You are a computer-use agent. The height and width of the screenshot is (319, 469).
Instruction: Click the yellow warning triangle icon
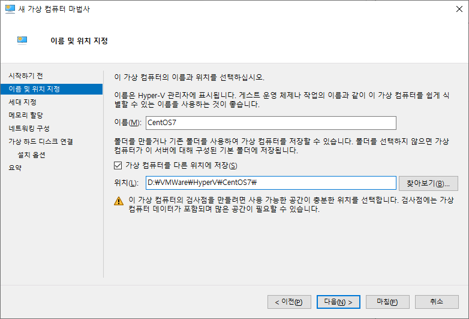pyautogui.click(x=119, y=201)
